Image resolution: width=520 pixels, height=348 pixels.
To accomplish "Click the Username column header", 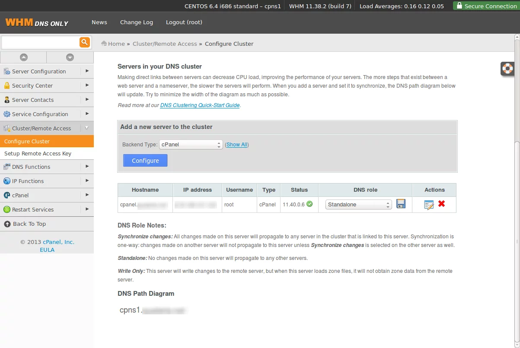I will 239,190.
